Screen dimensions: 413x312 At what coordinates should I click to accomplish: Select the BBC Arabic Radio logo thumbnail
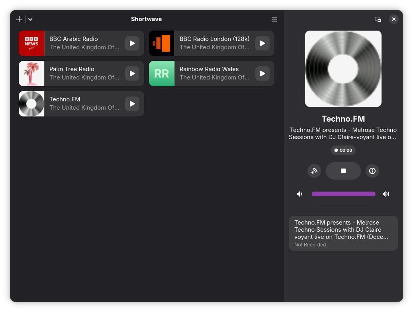31,43
